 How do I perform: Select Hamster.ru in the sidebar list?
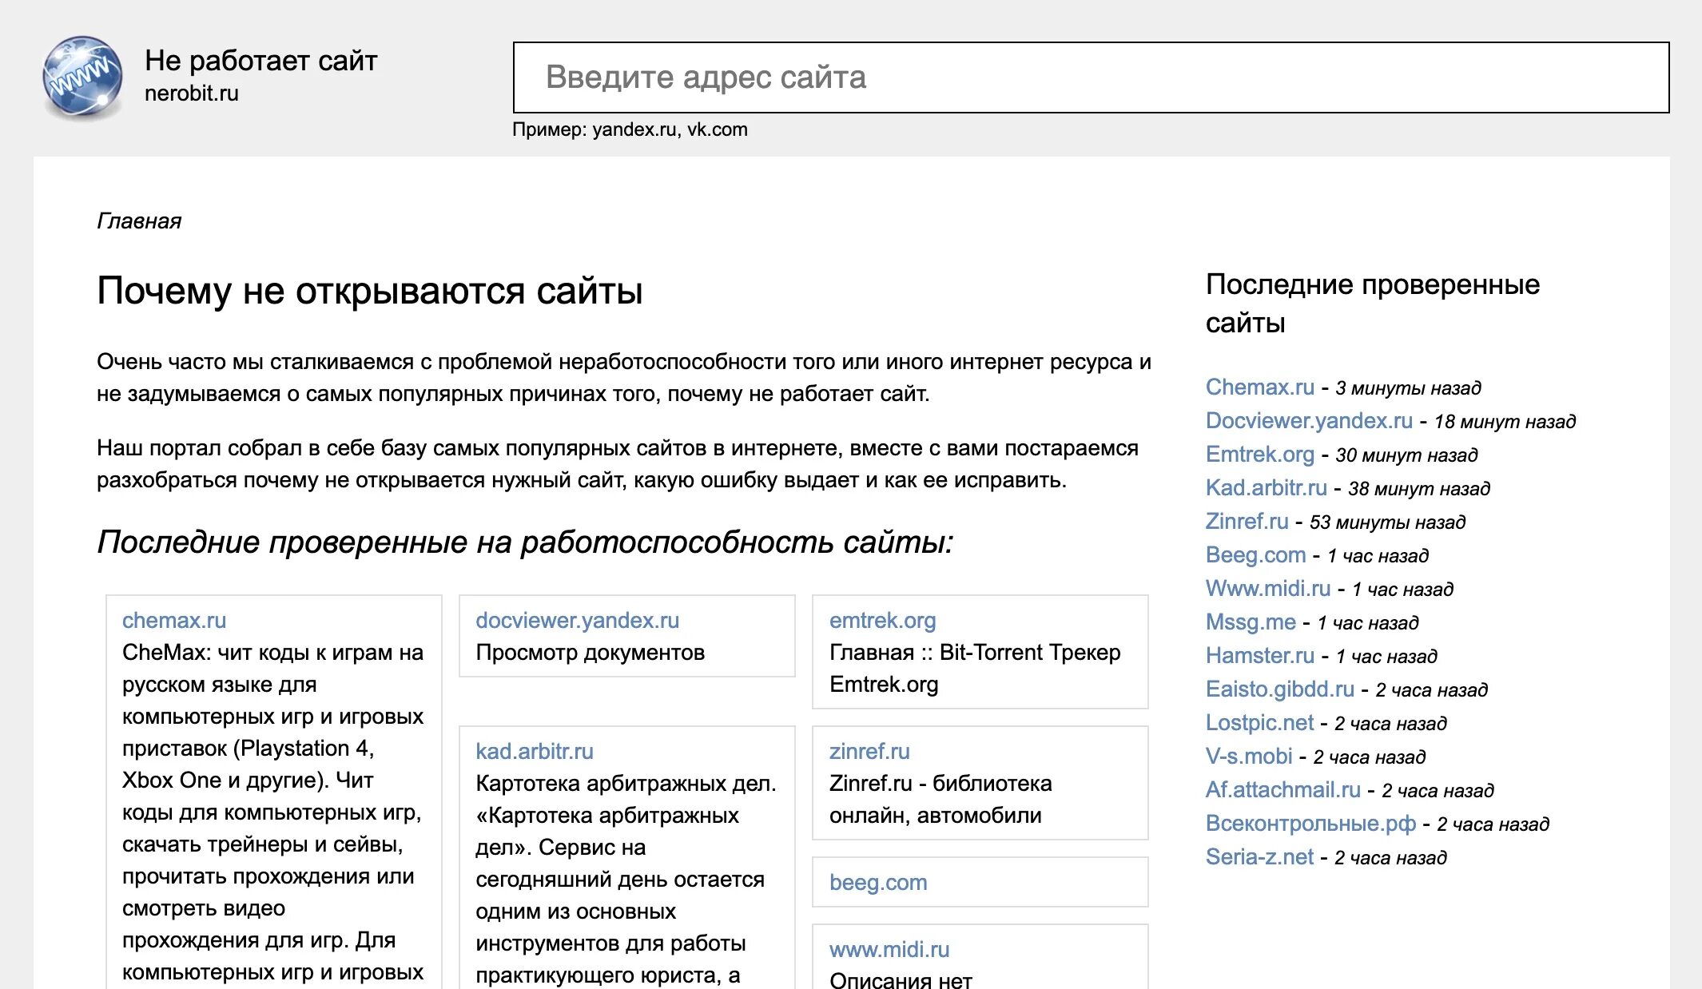[1259, 656]
